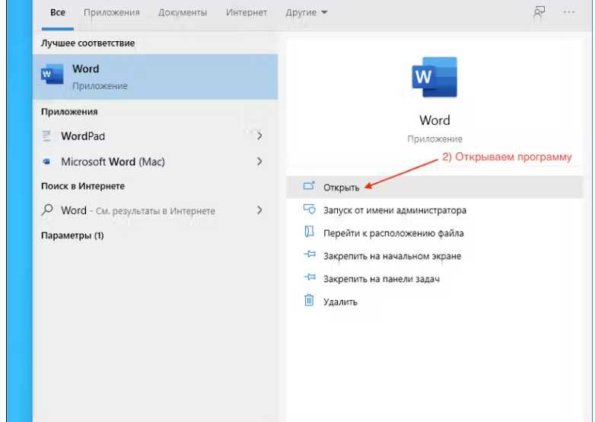Click the file location icon
This screenshot has width=595, height=422.
click(x=309, y=232)
